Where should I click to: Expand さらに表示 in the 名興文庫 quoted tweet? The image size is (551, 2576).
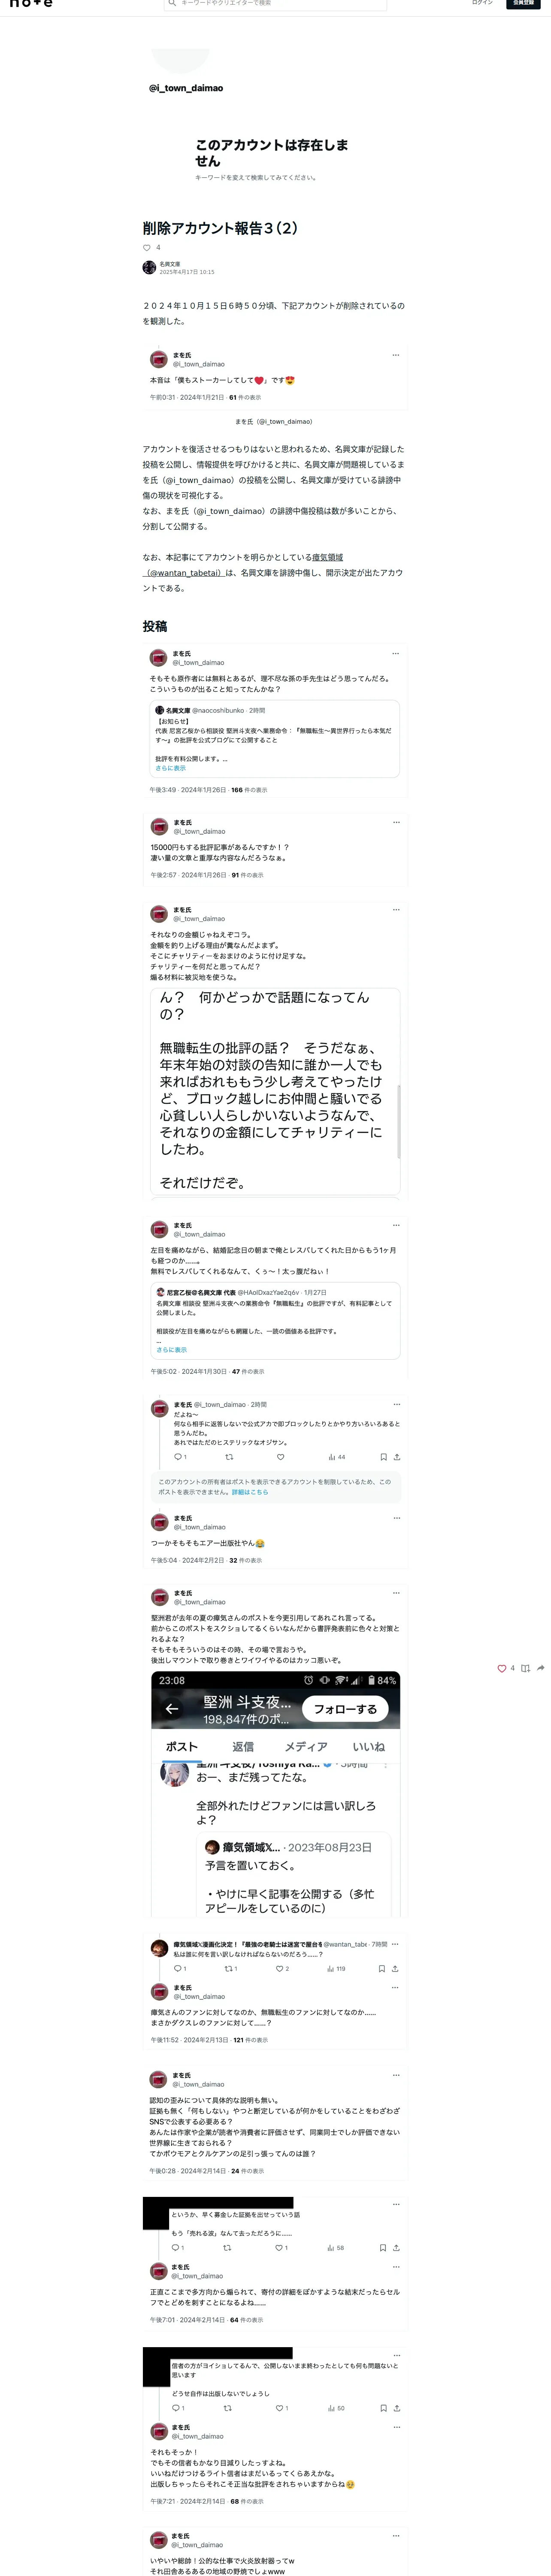[170, 768]
